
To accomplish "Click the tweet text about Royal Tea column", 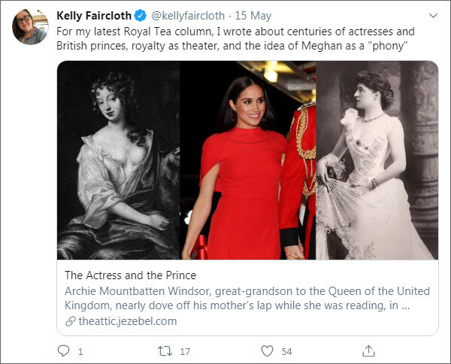I will 235,38.
